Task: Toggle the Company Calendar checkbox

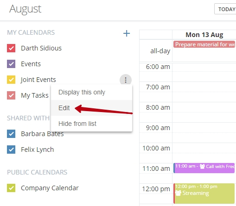Action: pyautogui.click(x=11, y=188)
